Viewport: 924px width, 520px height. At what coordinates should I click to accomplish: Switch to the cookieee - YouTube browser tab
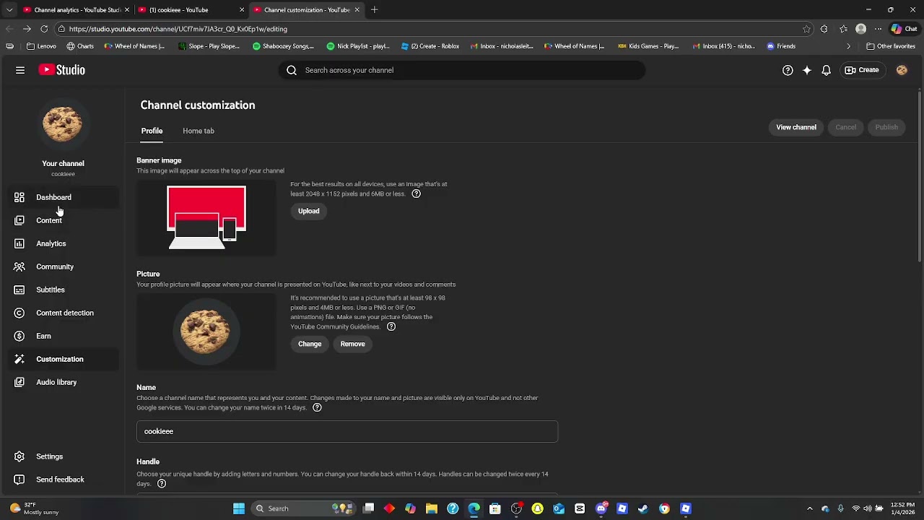(x=189, y=10)
